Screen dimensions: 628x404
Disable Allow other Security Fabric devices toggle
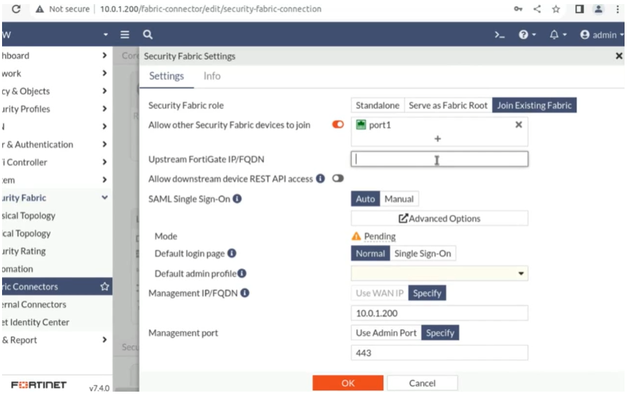(338, 125)
